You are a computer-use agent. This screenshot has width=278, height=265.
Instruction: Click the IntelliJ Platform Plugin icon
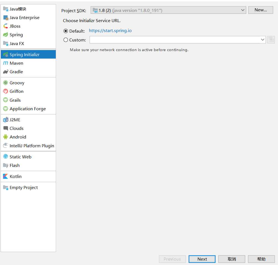click(6, 146)
